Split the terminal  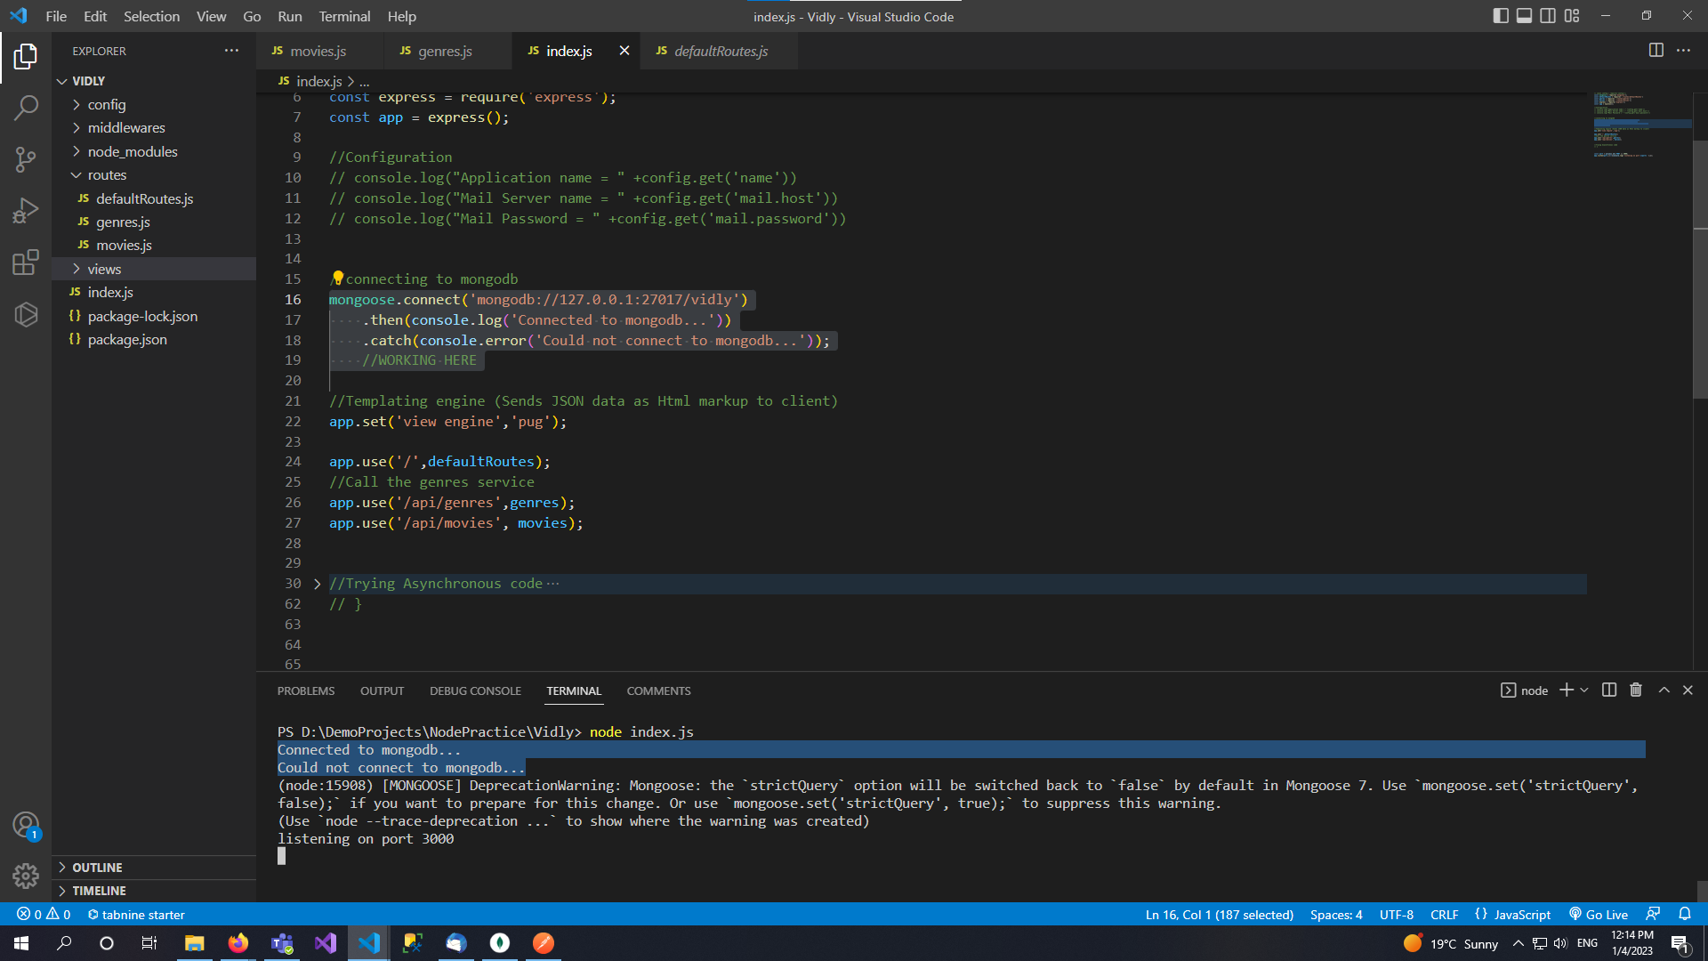(1608, 690)
